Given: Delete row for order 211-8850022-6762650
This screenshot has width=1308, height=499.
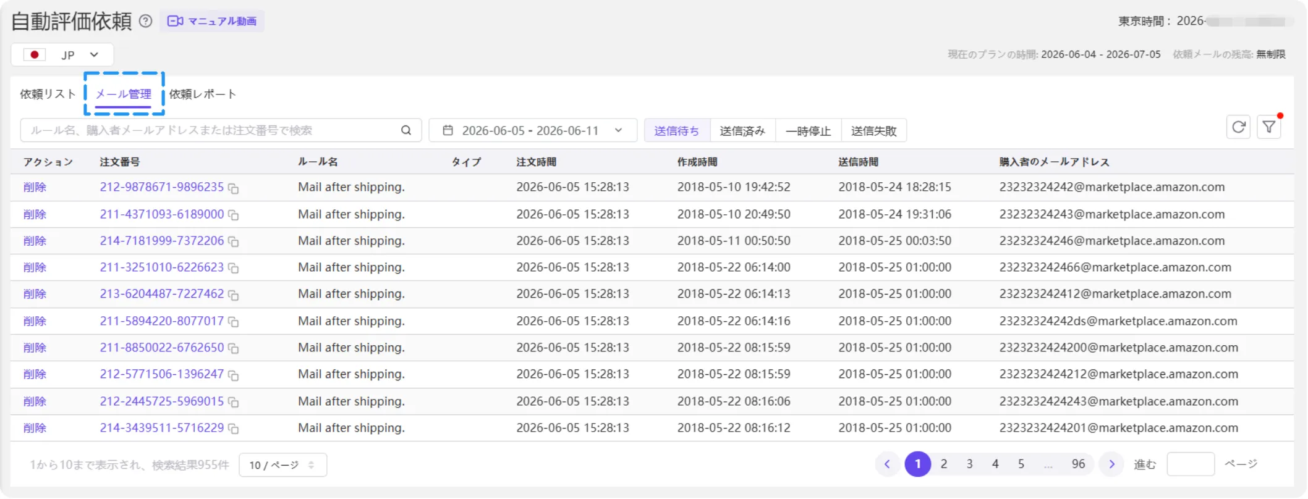Looking at the screenshot, I should [x=35, y=348].
